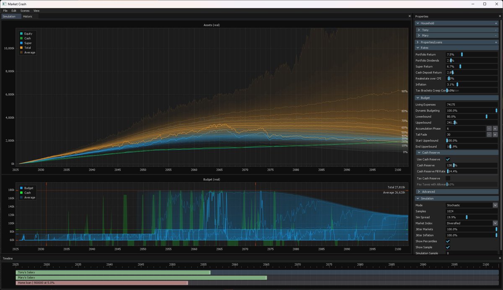Remove Tony from the household

click(x=496, y=30)
